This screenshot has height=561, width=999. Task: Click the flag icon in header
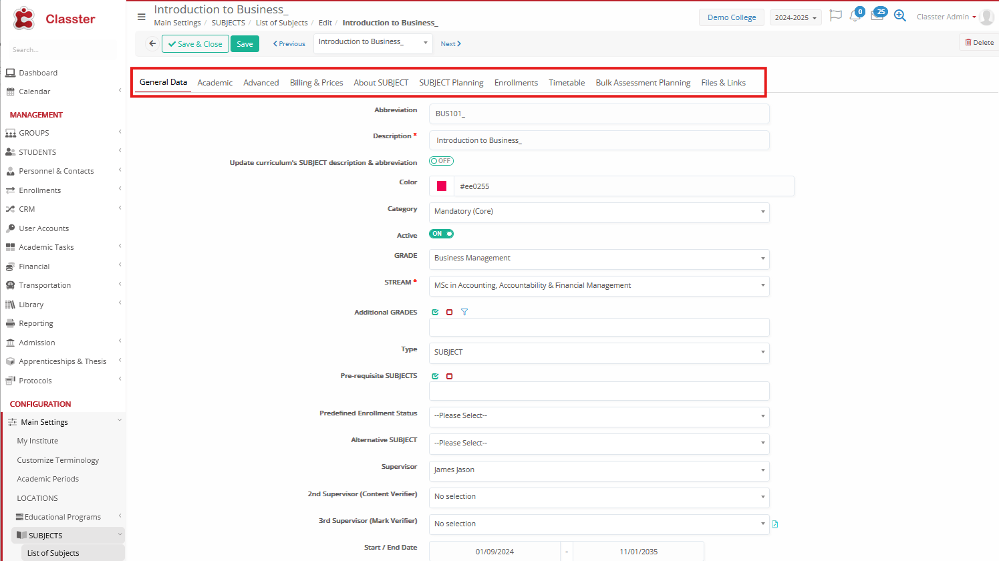pos(835,15)
